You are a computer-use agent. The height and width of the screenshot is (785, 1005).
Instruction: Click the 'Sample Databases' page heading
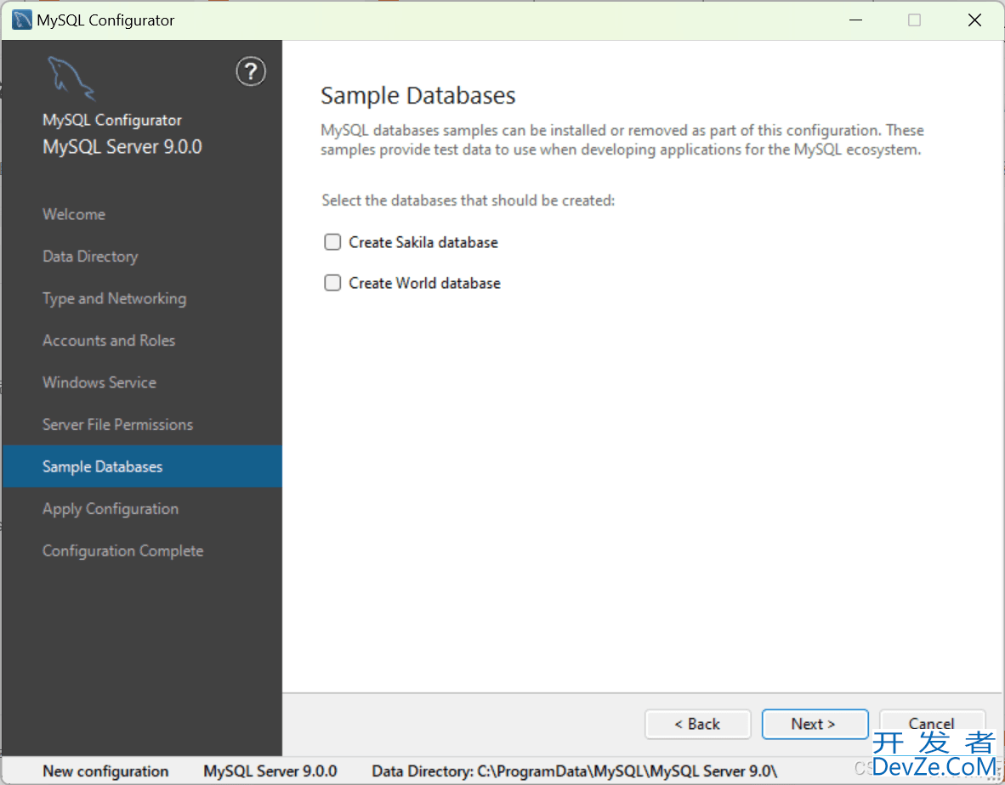click(417, 96)
